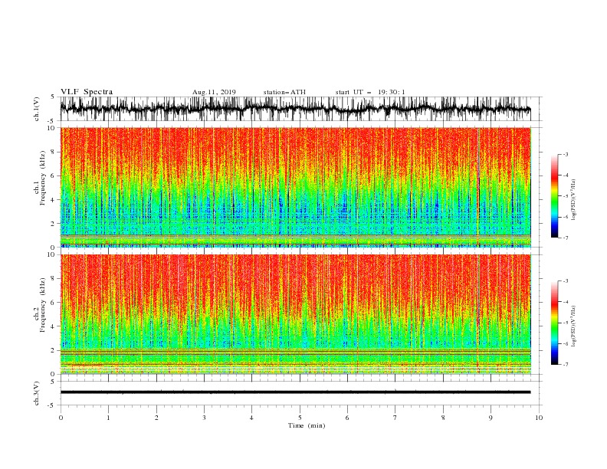Click the 'start UT = 19:30: 1' text
The image size is (607, 469).
click(370, 92)
